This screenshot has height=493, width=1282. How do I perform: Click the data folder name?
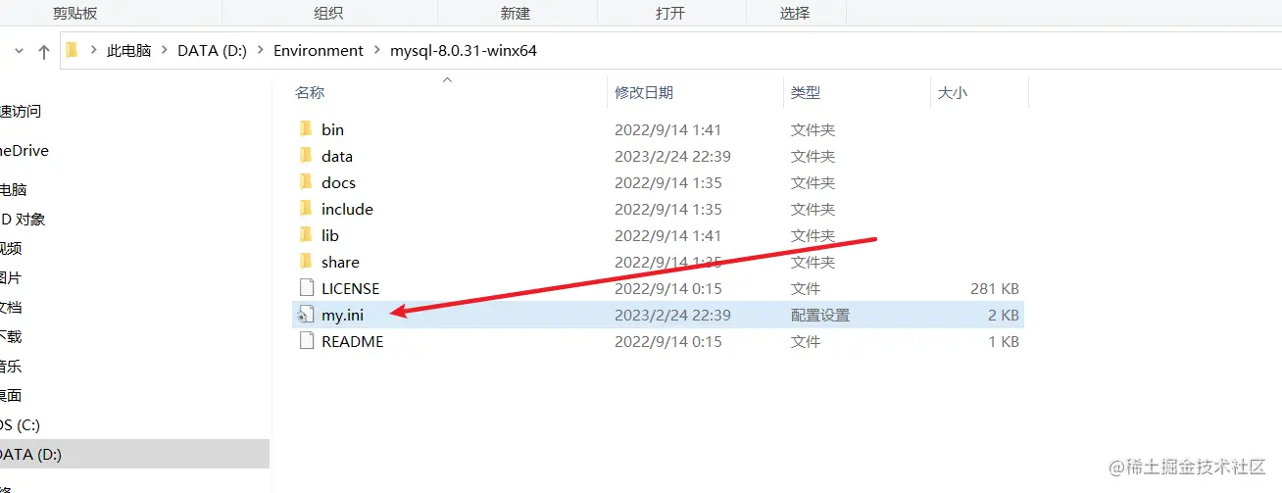[x=337, y=156]
